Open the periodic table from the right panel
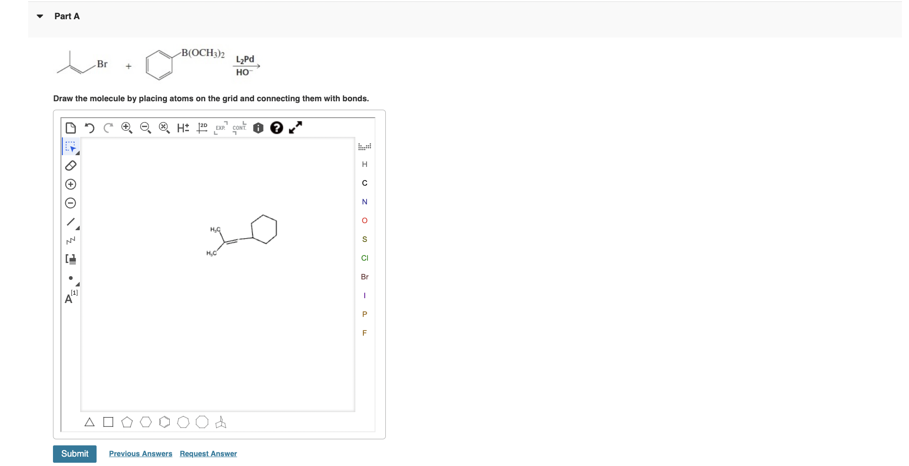Viewport: 909px width, 466px height. 364,146
